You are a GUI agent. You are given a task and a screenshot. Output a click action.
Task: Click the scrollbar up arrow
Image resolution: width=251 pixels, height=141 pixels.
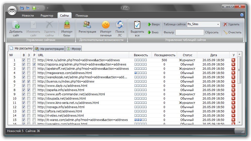pos(239,54)
